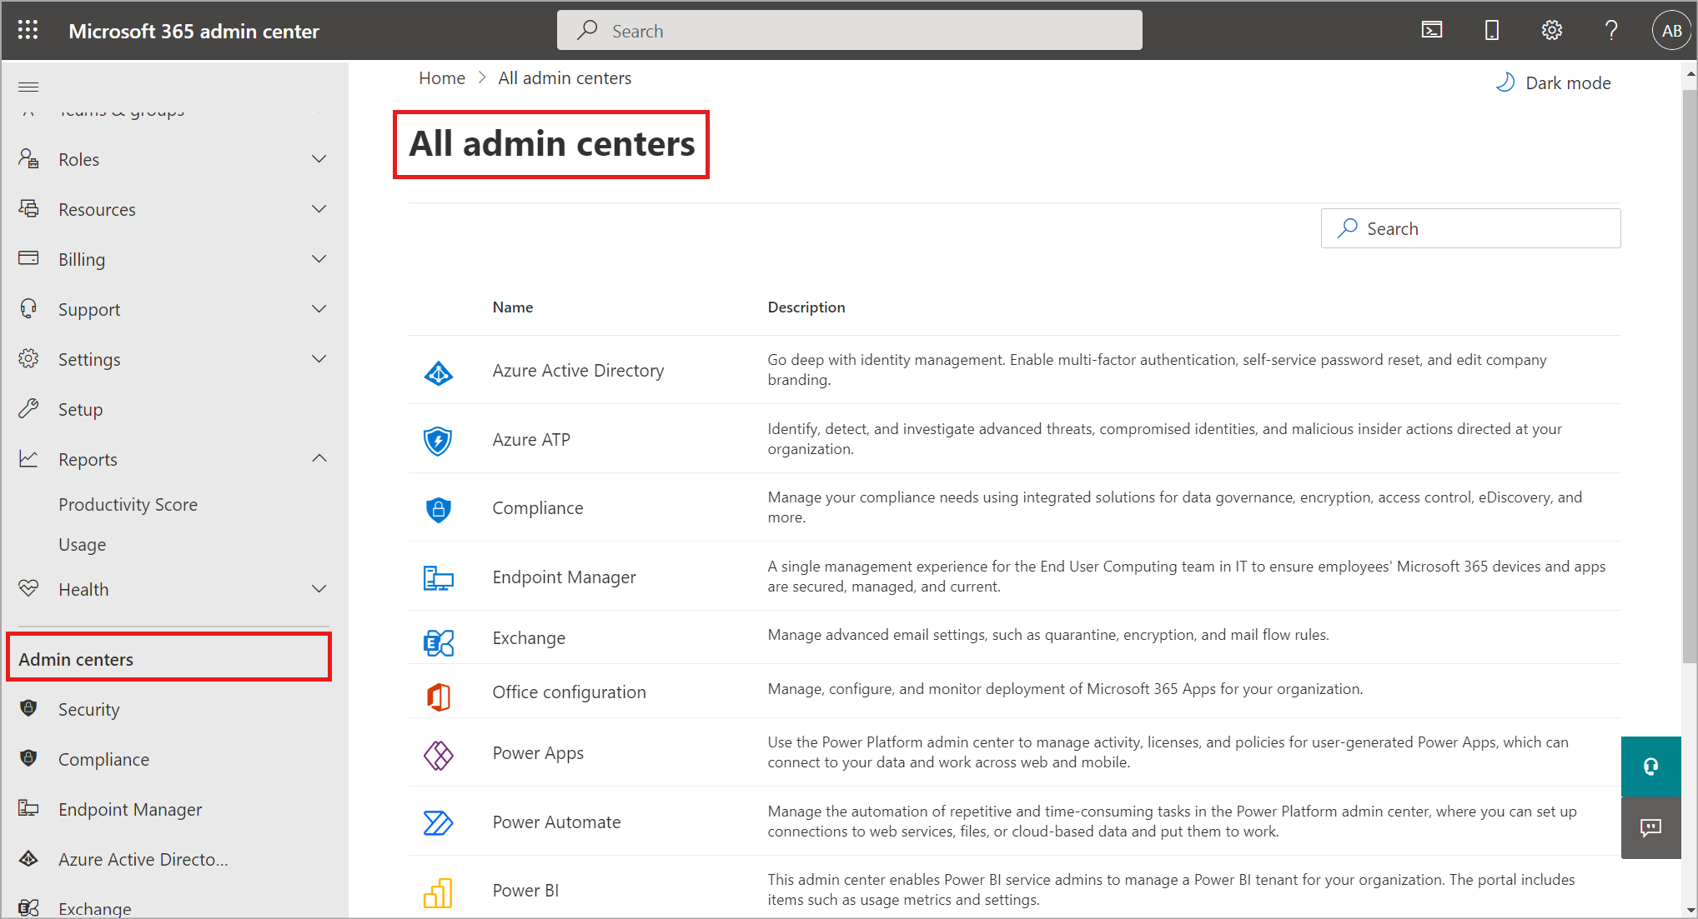Click the Billing card icon in sidebar

[28, 257]
